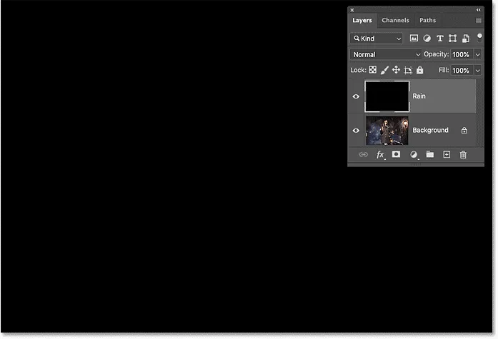Open the Normal blend mode dropdown
Image resolution: width=498 pixels, height=339 pixels.
(386, 54)
